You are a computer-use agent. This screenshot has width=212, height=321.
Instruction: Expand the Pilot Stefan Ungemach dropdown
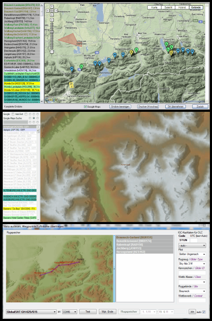(192, 254)
